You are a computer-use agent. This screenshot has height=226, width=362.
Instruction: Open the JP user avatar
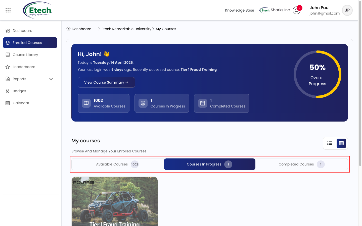(347, 10)
